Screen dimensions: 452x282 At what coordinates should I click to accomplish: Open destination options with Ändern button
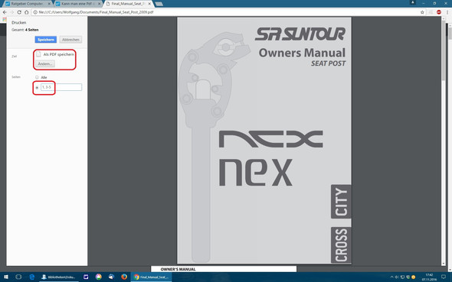point(45,64)
